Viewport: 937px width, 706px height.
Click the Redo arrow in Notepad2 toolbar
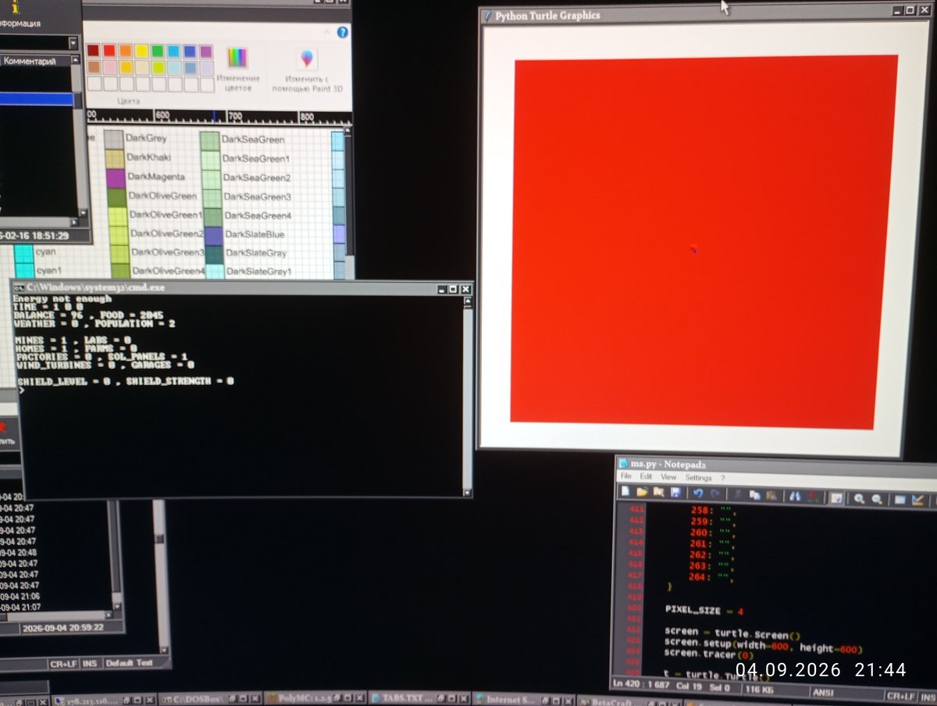point(715,494)
